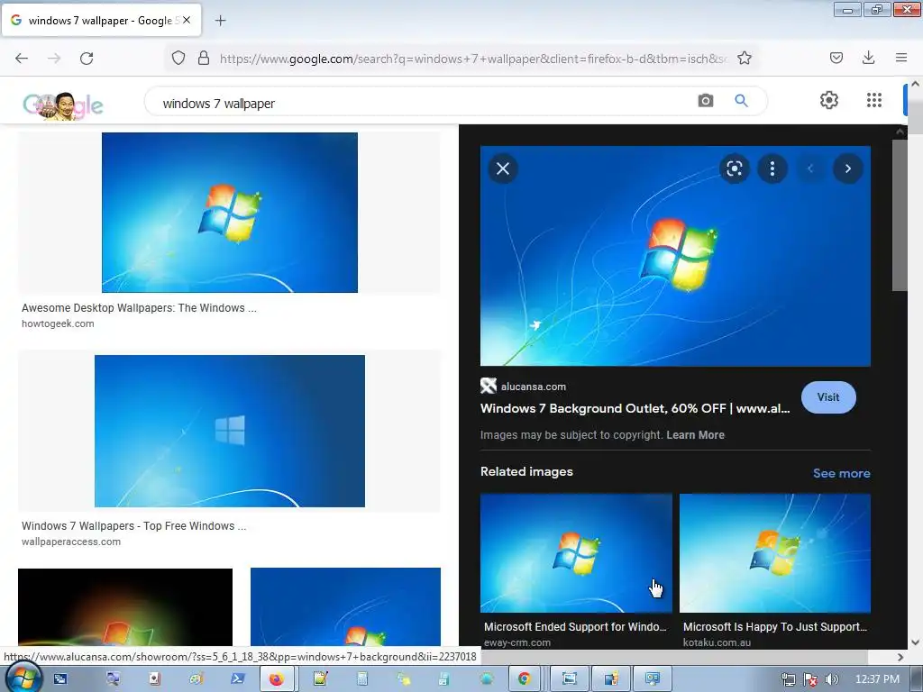Open the three-dot more options on preview

point(772,168)
